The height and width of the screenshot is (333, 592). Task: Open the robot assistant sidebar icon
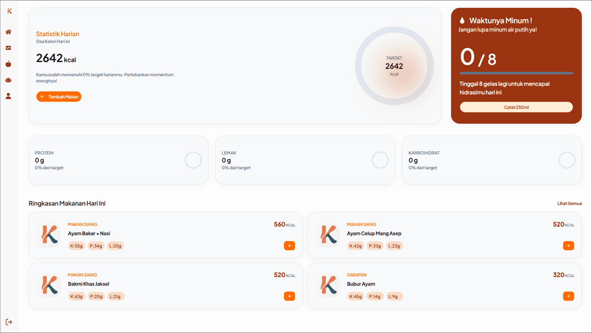tap(8, 80)
